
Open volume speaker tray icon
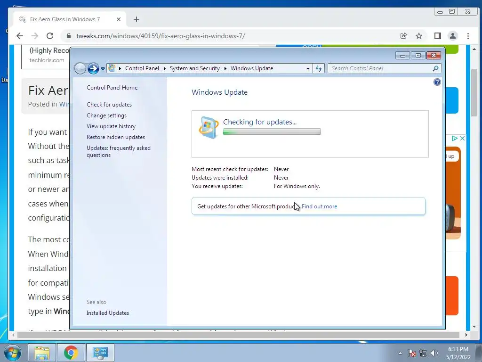434,353
